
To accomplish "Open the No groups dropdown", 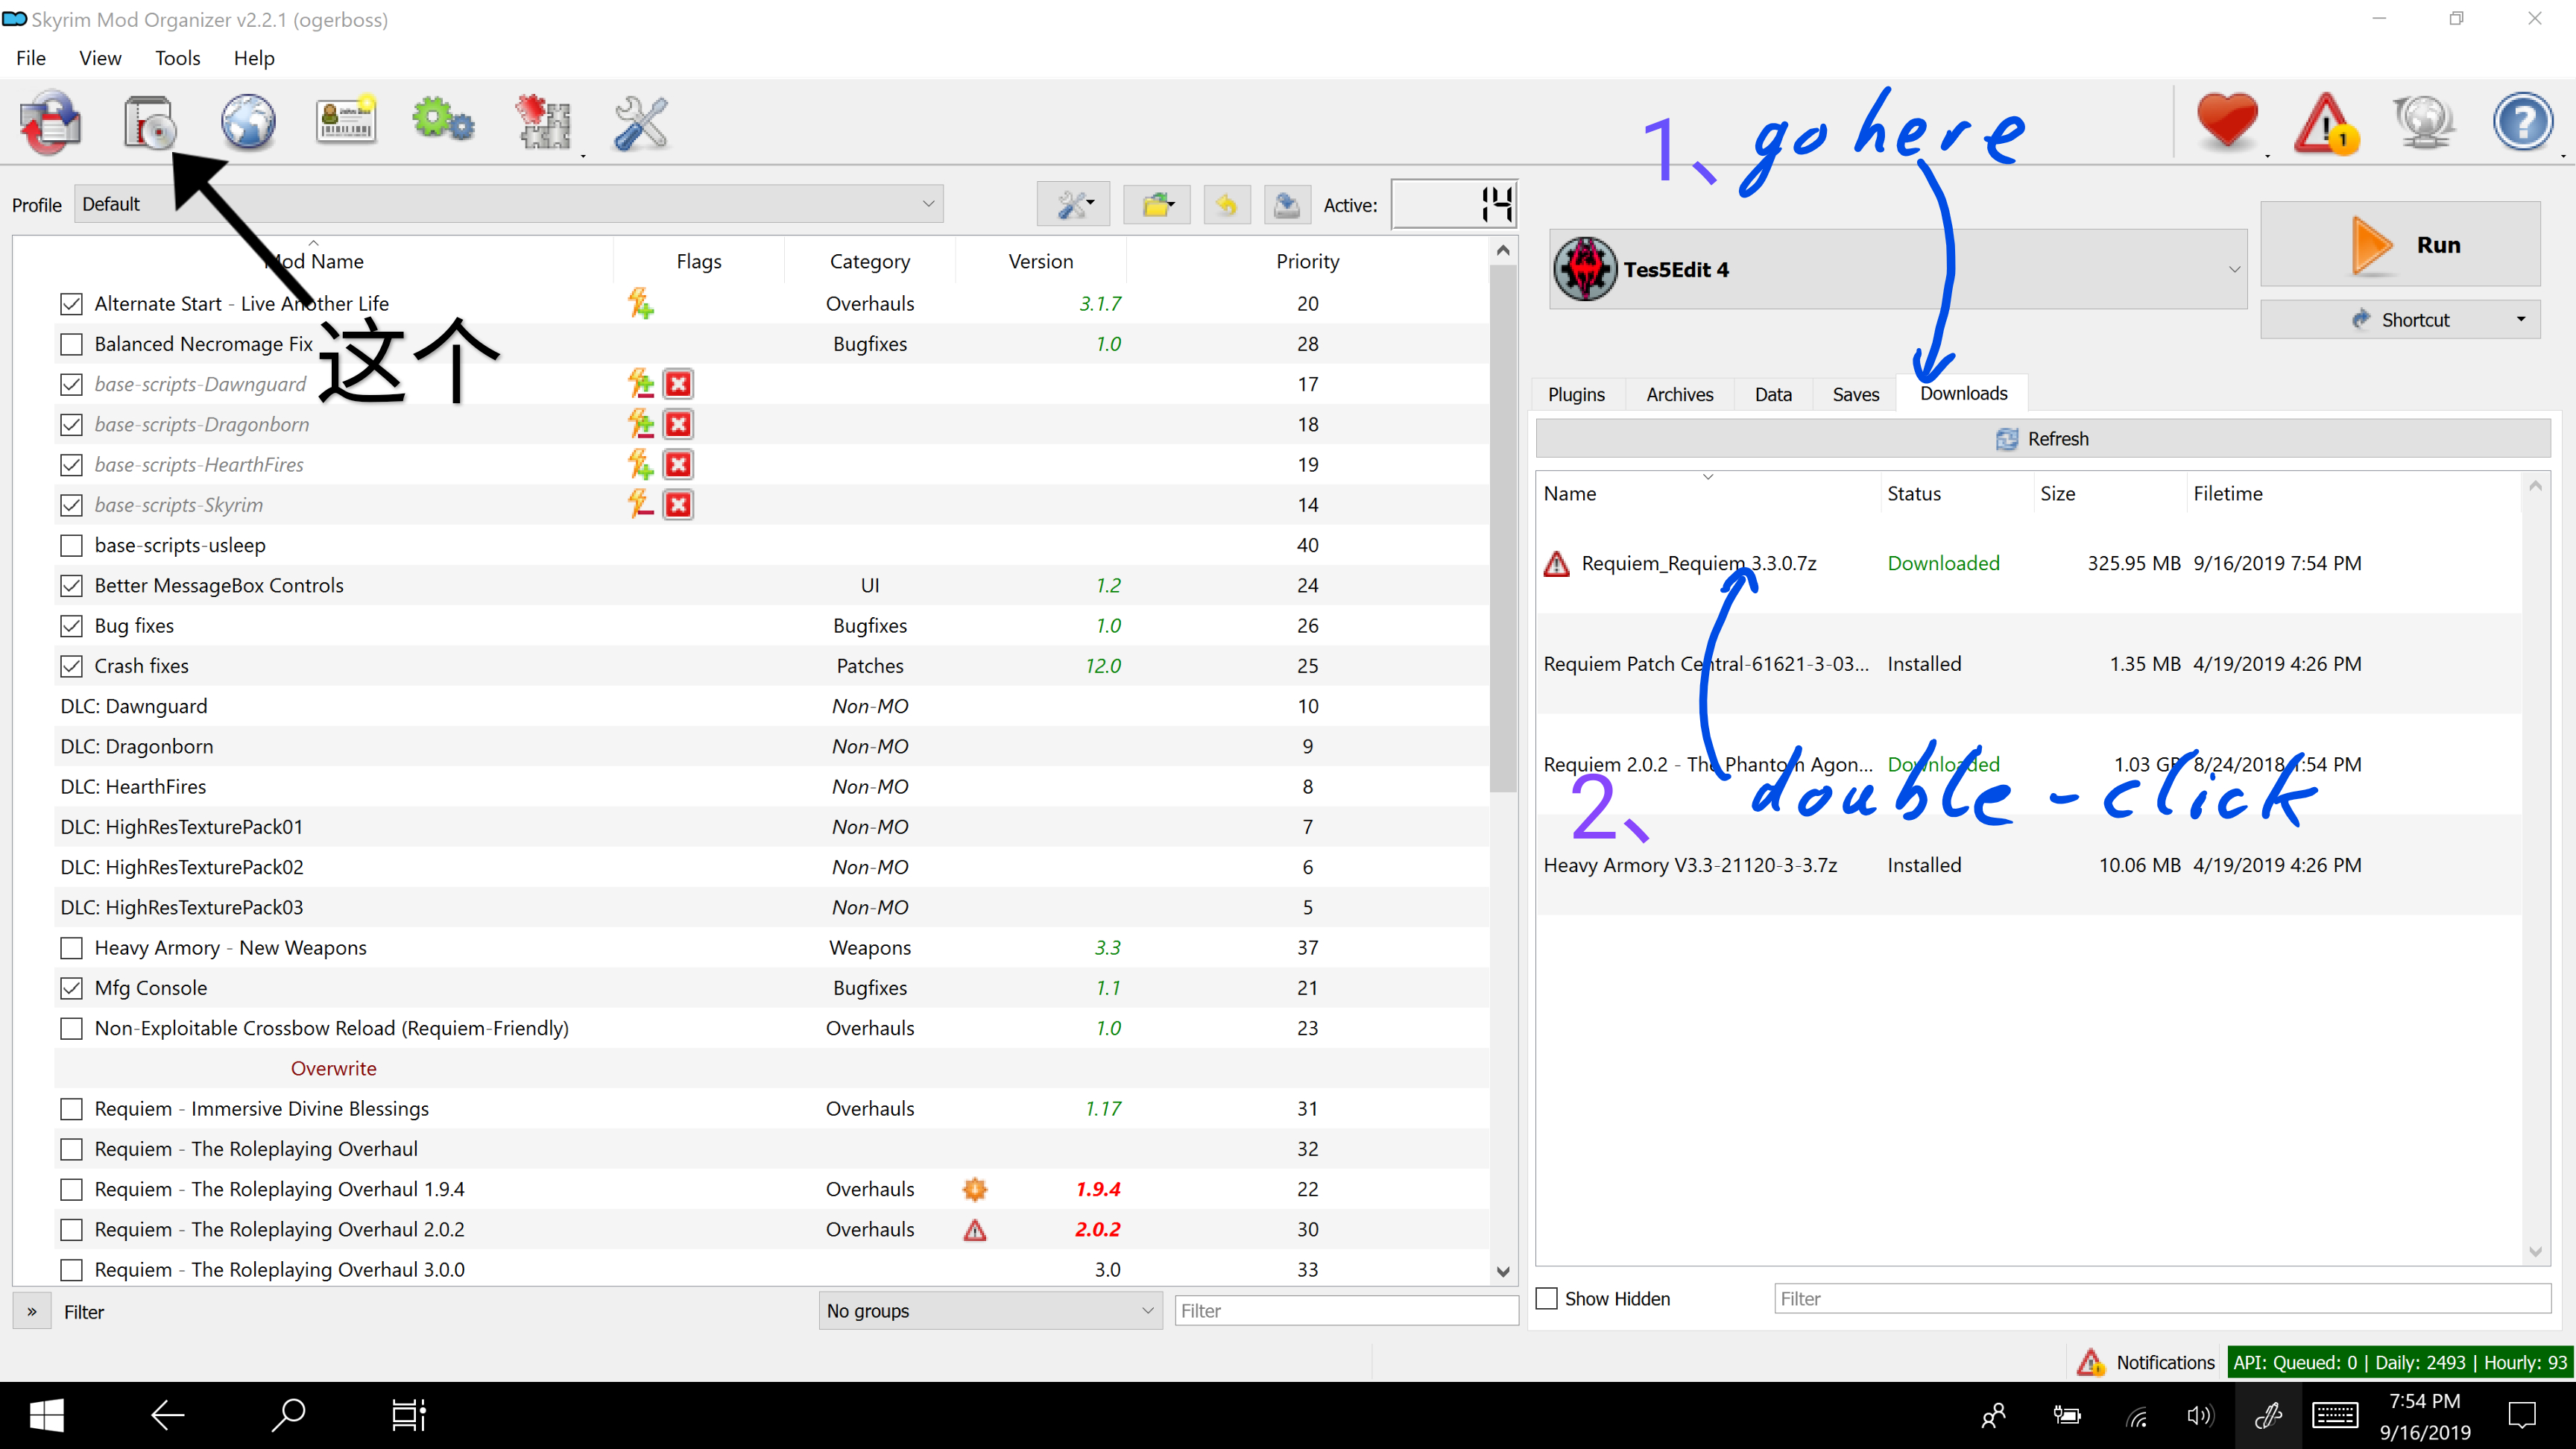I will coord(990,1310).
